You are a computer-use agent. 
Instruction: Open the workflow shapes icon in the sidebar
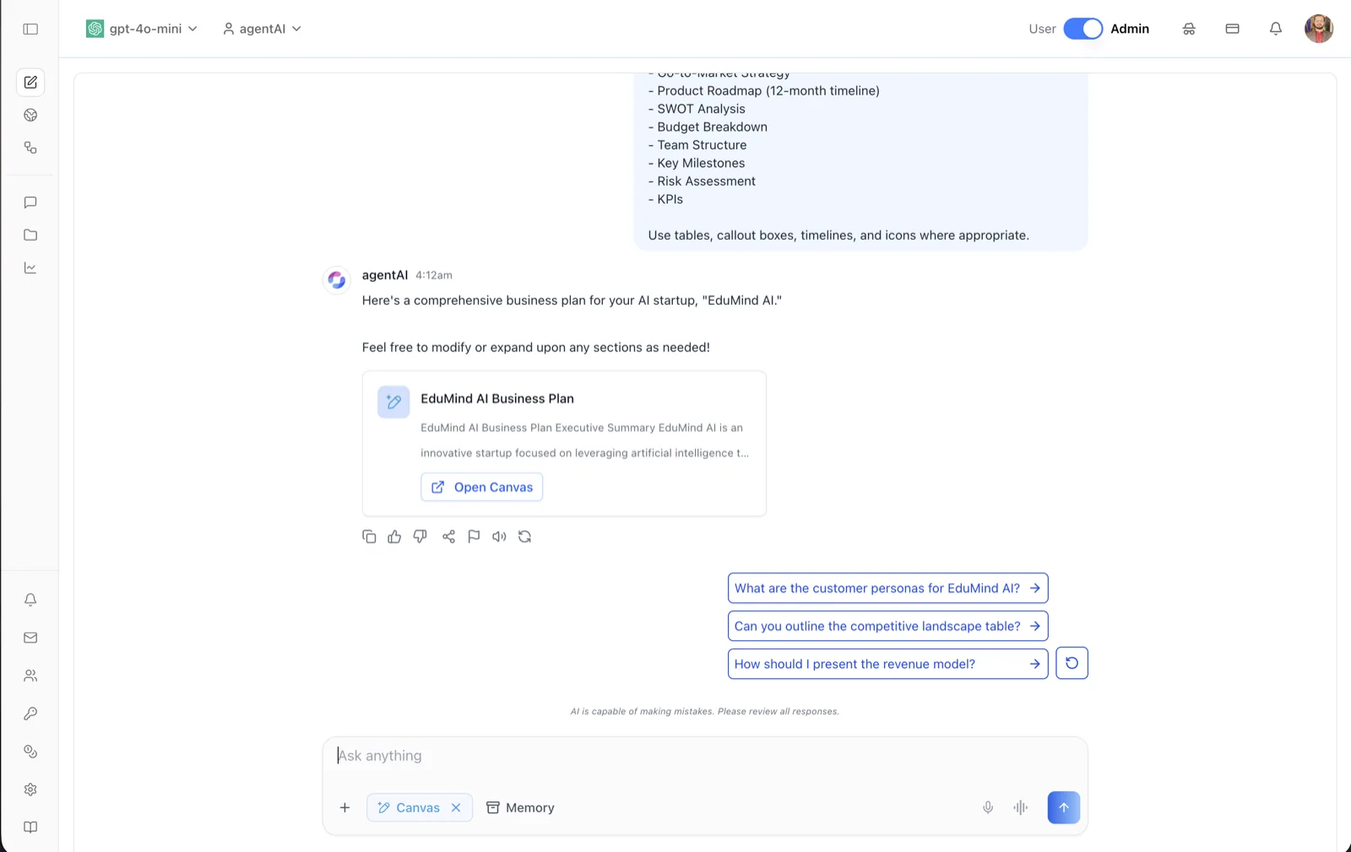point(30,148)
